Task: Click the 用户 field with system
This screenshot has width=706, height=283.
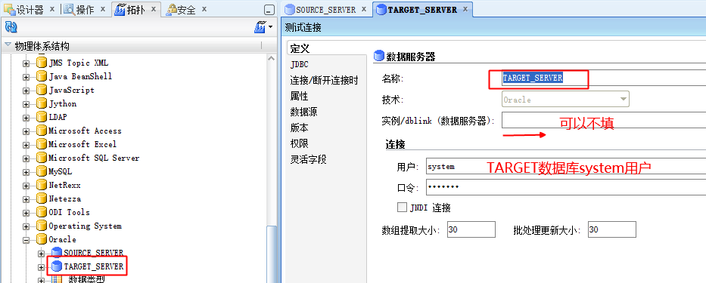Action: point(565,167)
